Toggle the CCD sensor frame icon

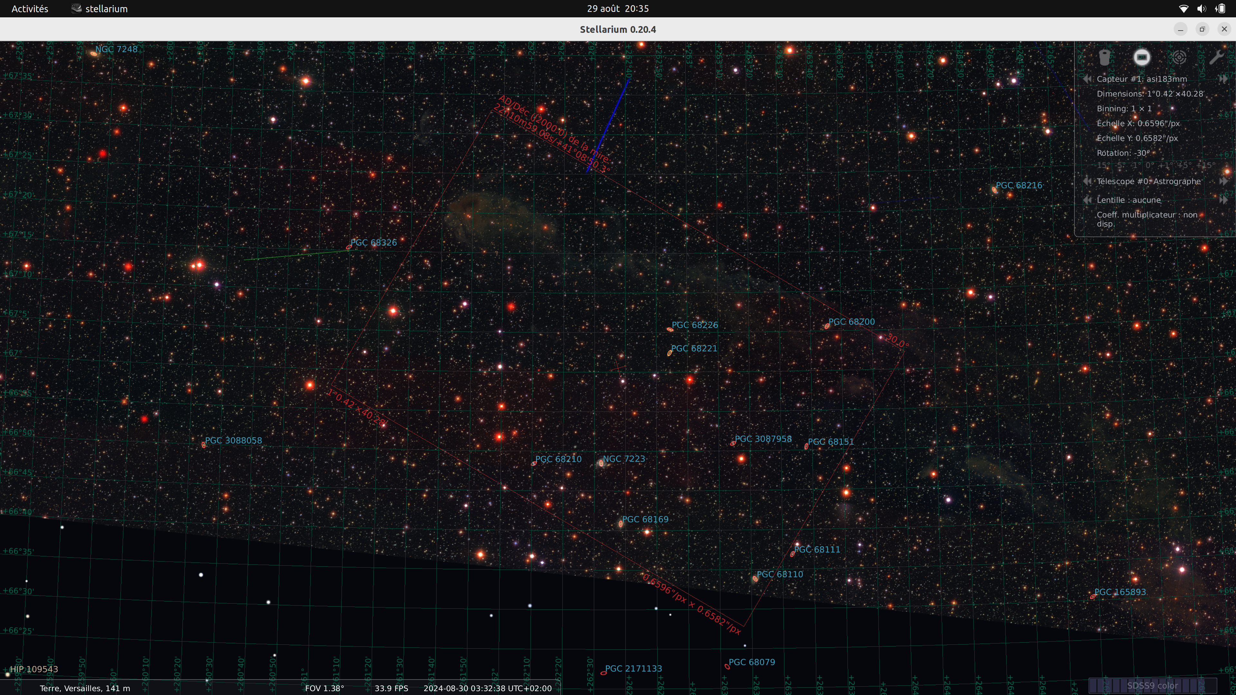(1141, 58)
